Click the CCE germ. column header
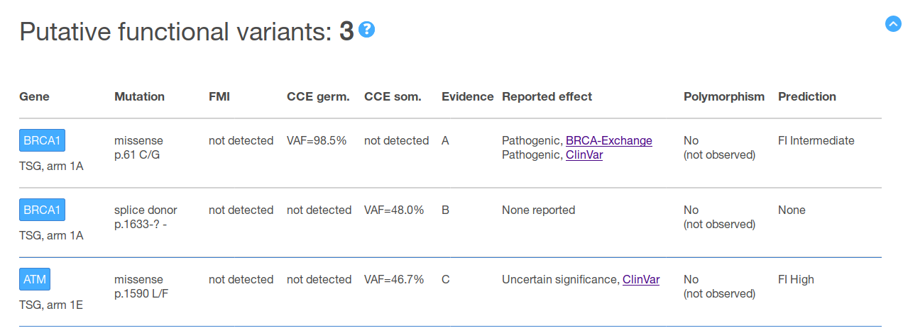The height and width of the screenshot is (333, 903). coord(318,97)
